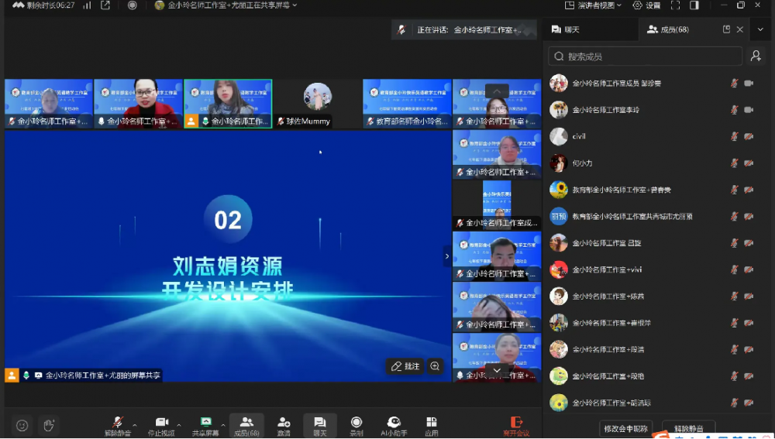The image size is (775, 439).
Task: Toggle microphone for member civil
Action: point(735,136)
